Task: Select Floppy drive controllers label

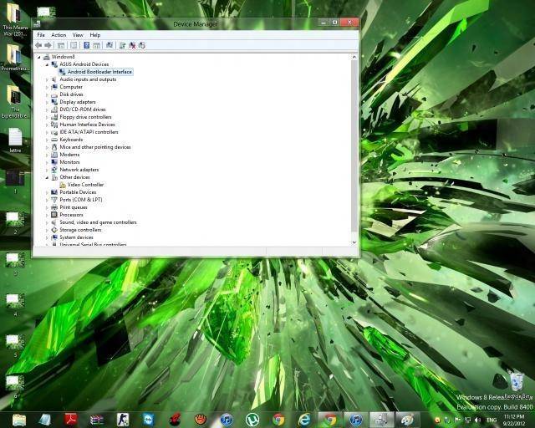Action: coord(85,117)
